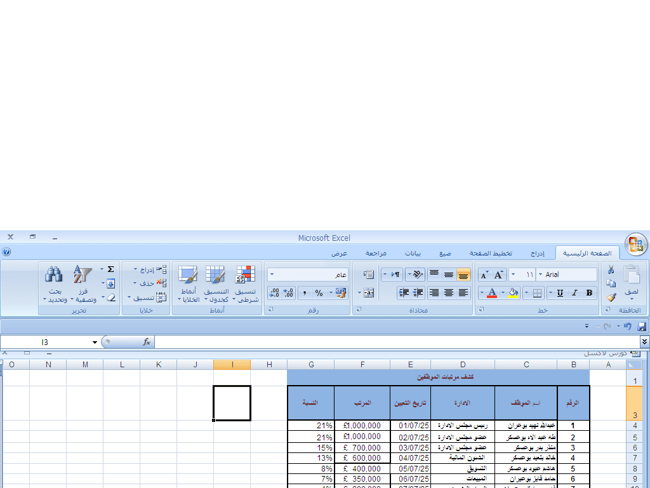The image size is (650, 488).
Task: Click the Help question mark icon
Action: coord(6,252)
